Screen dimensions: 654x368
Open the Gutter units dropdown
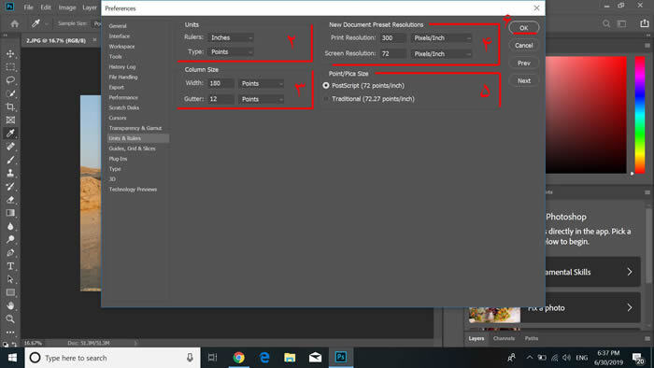(262, 99)
